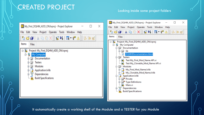
Task: Select Main.vi in right window
Action: (x=129, y=85)
